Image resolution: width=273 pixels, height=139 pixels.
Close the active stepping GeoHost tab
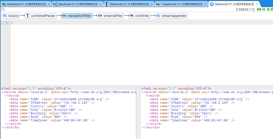click(x=257, y=4)
